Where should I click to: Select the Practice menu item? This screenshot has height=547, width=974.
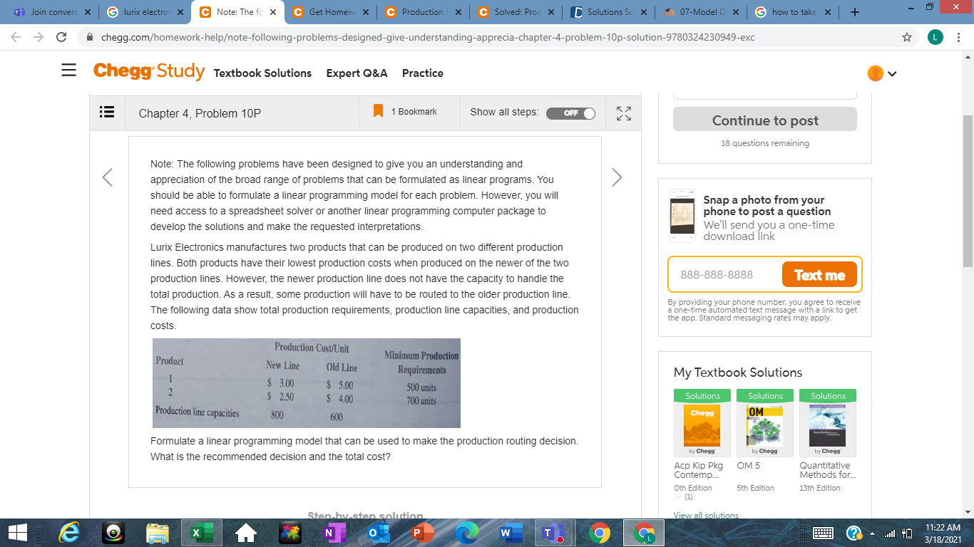coord(422,73)
